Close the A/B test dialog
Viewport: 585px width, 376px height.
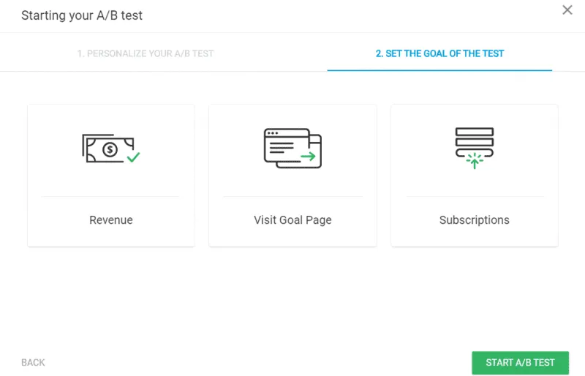[x=567, y=10]
